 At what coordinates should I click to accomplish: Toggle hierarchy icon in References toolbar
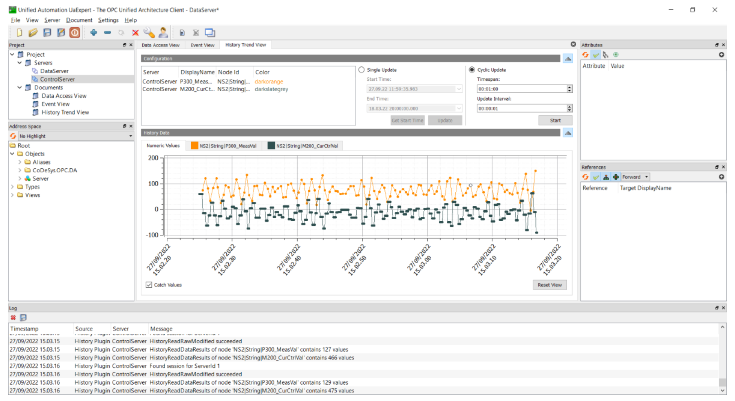[x=606, y=177]
